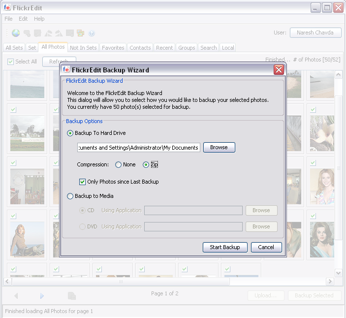Click vertical scrollbar up arrow
The height and width of the screenshot is (318, 346).
coord(338,75)
